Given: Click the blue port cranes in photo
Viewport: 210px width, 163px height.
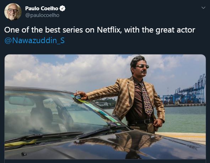Looking at the screenshot, I should click(184, 92).
